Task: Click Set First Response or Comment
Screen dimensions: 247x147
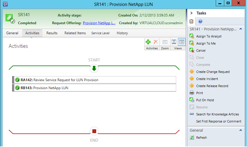Action: tap(219, 121)
